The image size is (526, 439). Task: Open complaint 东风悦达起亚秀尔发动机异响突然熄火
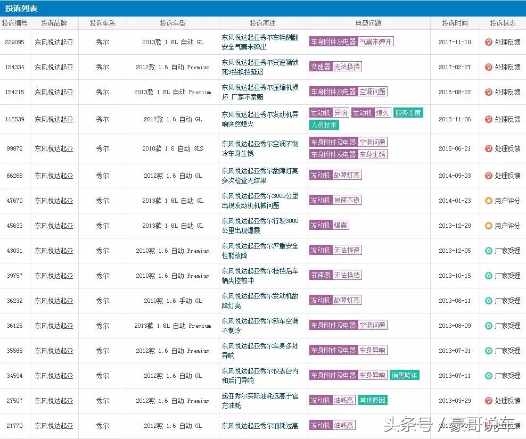[260, 119]
